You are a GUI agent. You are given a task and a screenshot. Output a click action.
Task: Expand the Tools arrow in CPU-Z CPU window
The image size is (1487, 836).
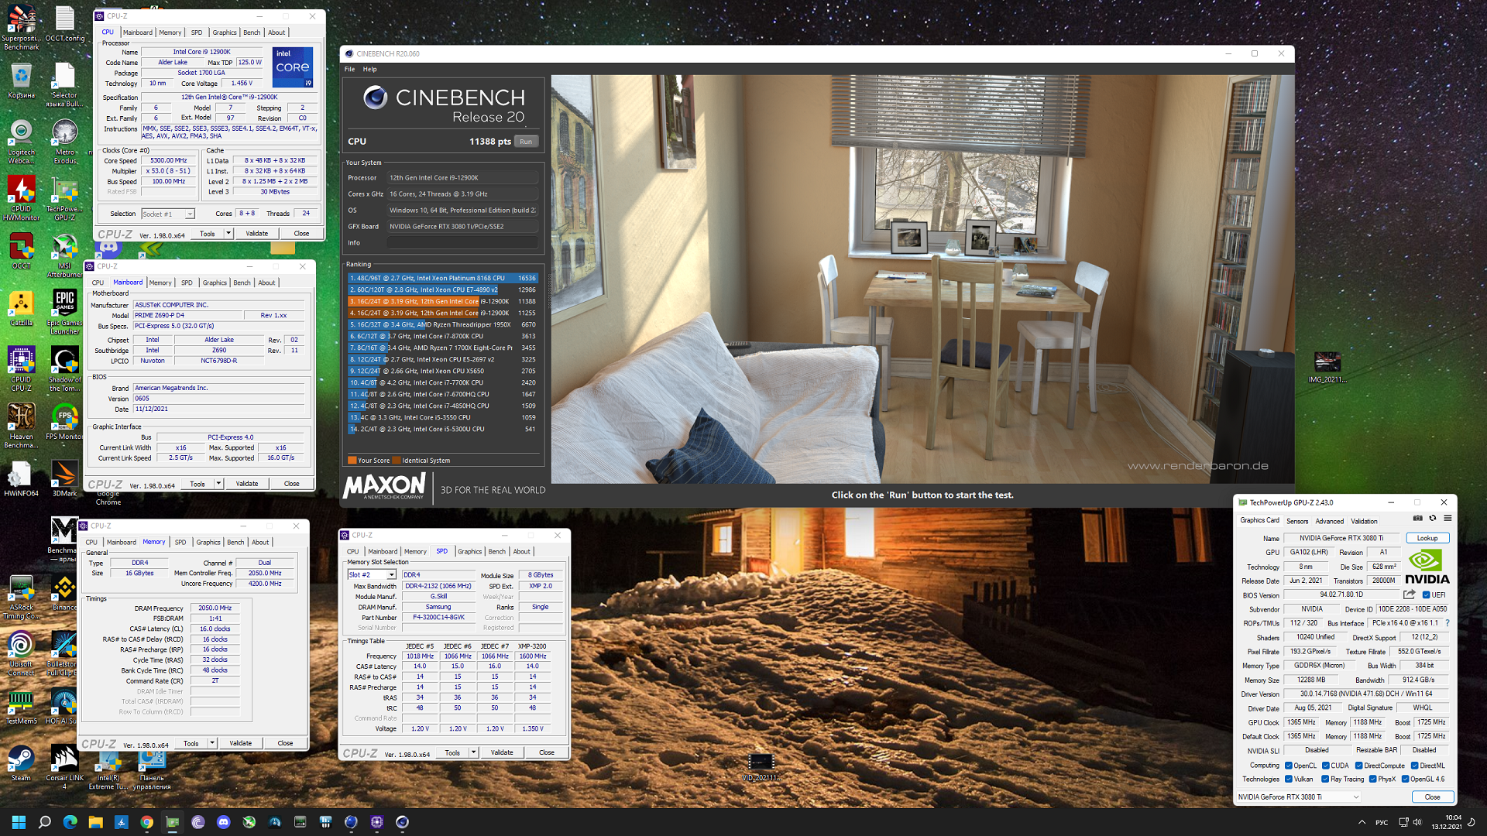coord(228,233)
